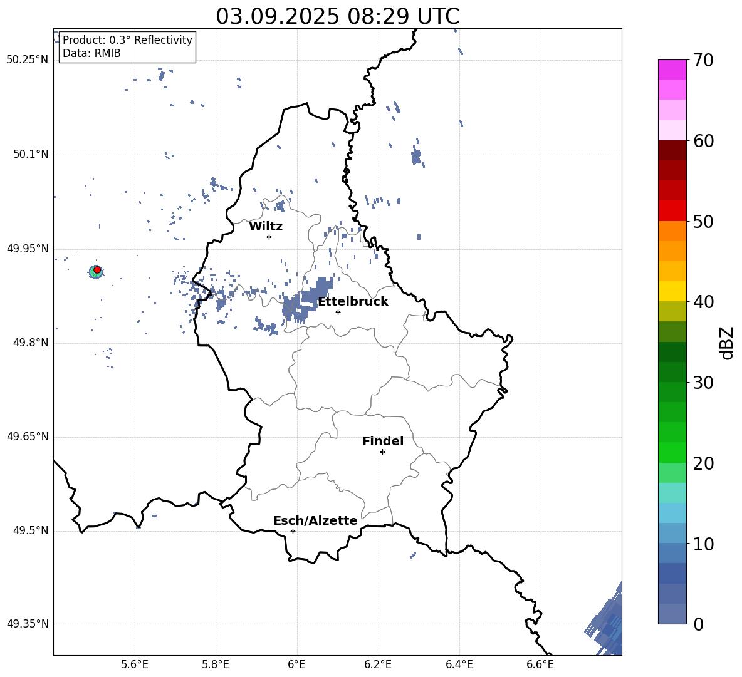This screenshot has width=742, height=677.
Task: Click the yellow 40 dBZ colorbar segment
Action: tap(672, 291)
